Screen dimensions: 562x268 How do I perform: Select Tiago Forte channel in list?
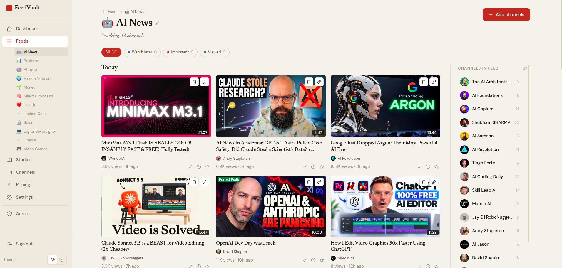point(490,163)
